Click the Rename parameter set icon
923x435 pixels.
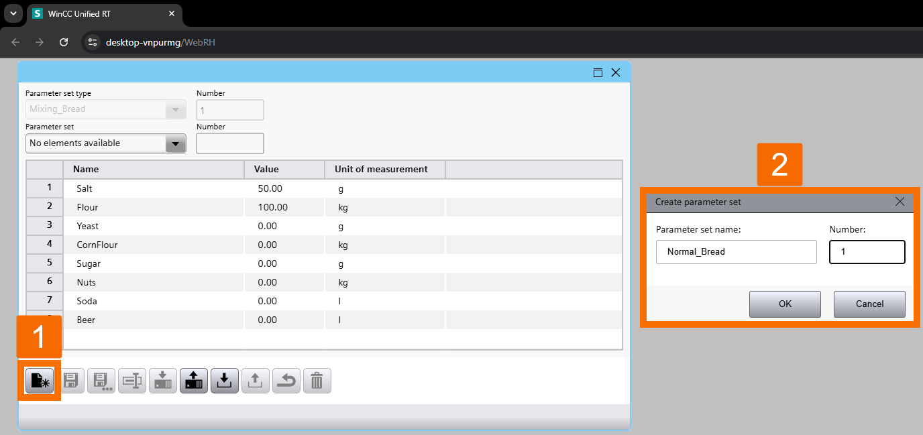(x=132, y=381)
